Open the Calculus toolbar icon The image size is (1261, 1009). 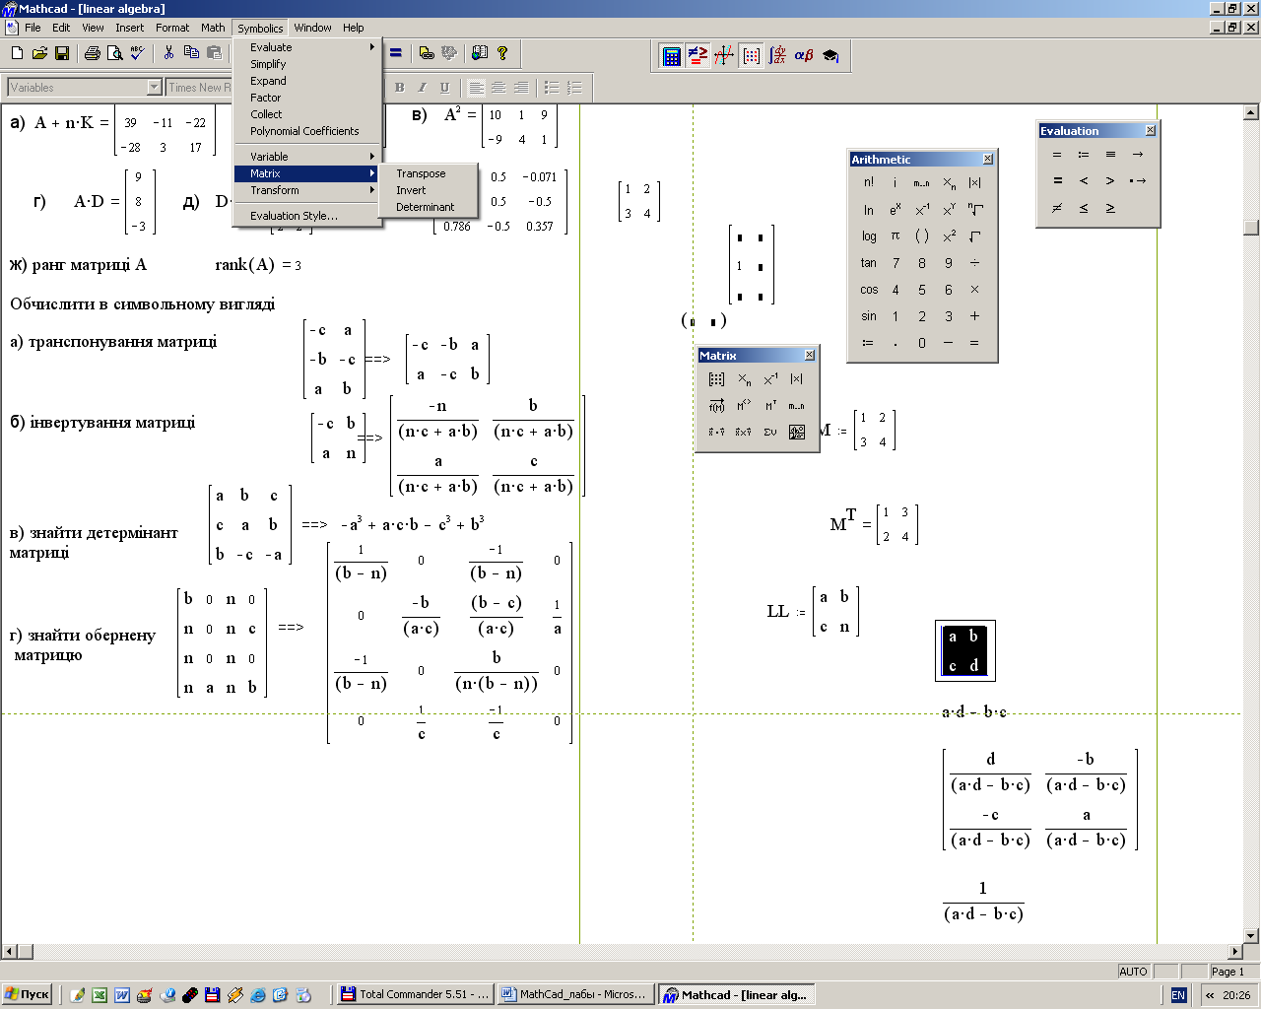pyautogui.click(x=777, y=56)
